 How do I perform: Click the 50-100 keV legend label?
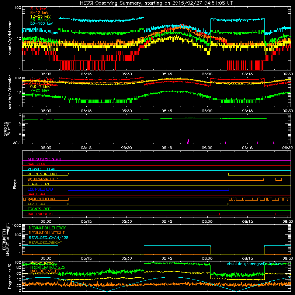click(41, 24)
